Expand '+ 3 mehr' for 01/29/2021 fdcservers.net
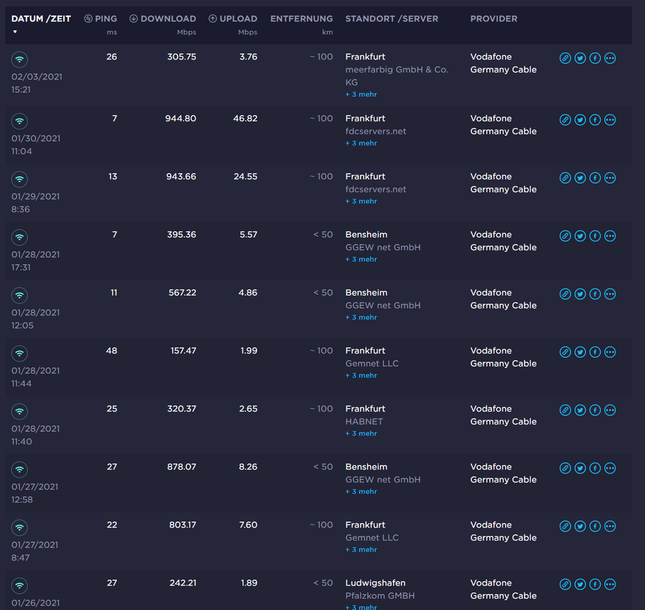645x610 pixels. point(361,201)
